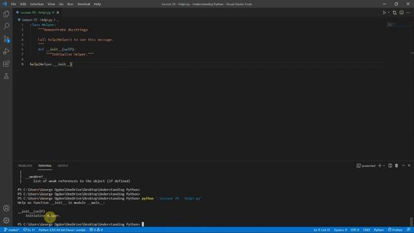Image resolution: width=414 pixels, height=233 pixels.
Task: Kill terminal with trash icon
Action: point(397,166)
